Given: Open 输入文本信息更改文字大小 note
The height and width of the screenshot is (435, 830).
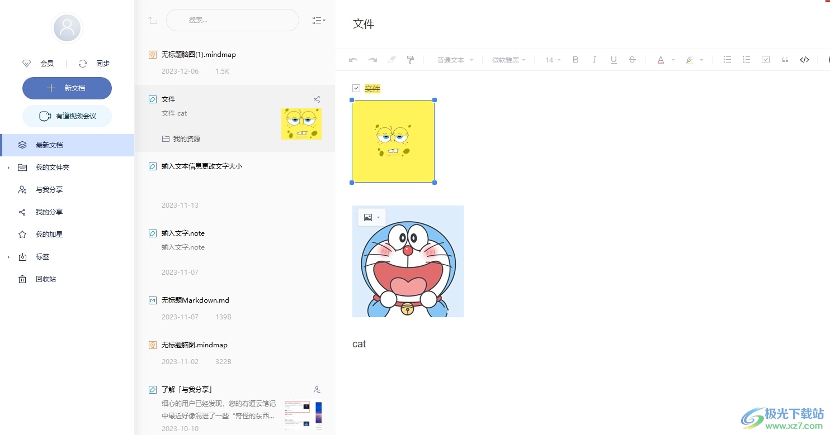Looking at the screenshot, I should [235, 185].
